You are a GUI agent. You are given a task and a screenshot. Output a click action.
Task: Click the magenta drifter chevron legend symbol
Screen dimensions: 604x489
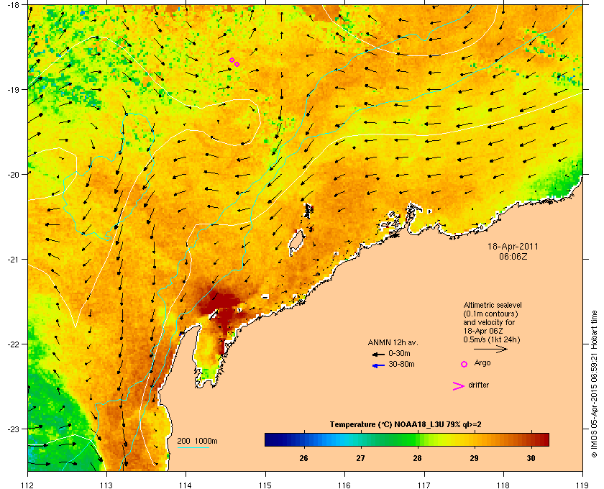click(459, 386)
